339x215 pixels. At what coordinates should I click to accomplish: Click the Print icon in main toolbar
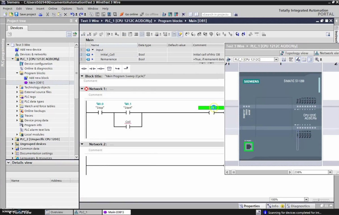[40, 14]
